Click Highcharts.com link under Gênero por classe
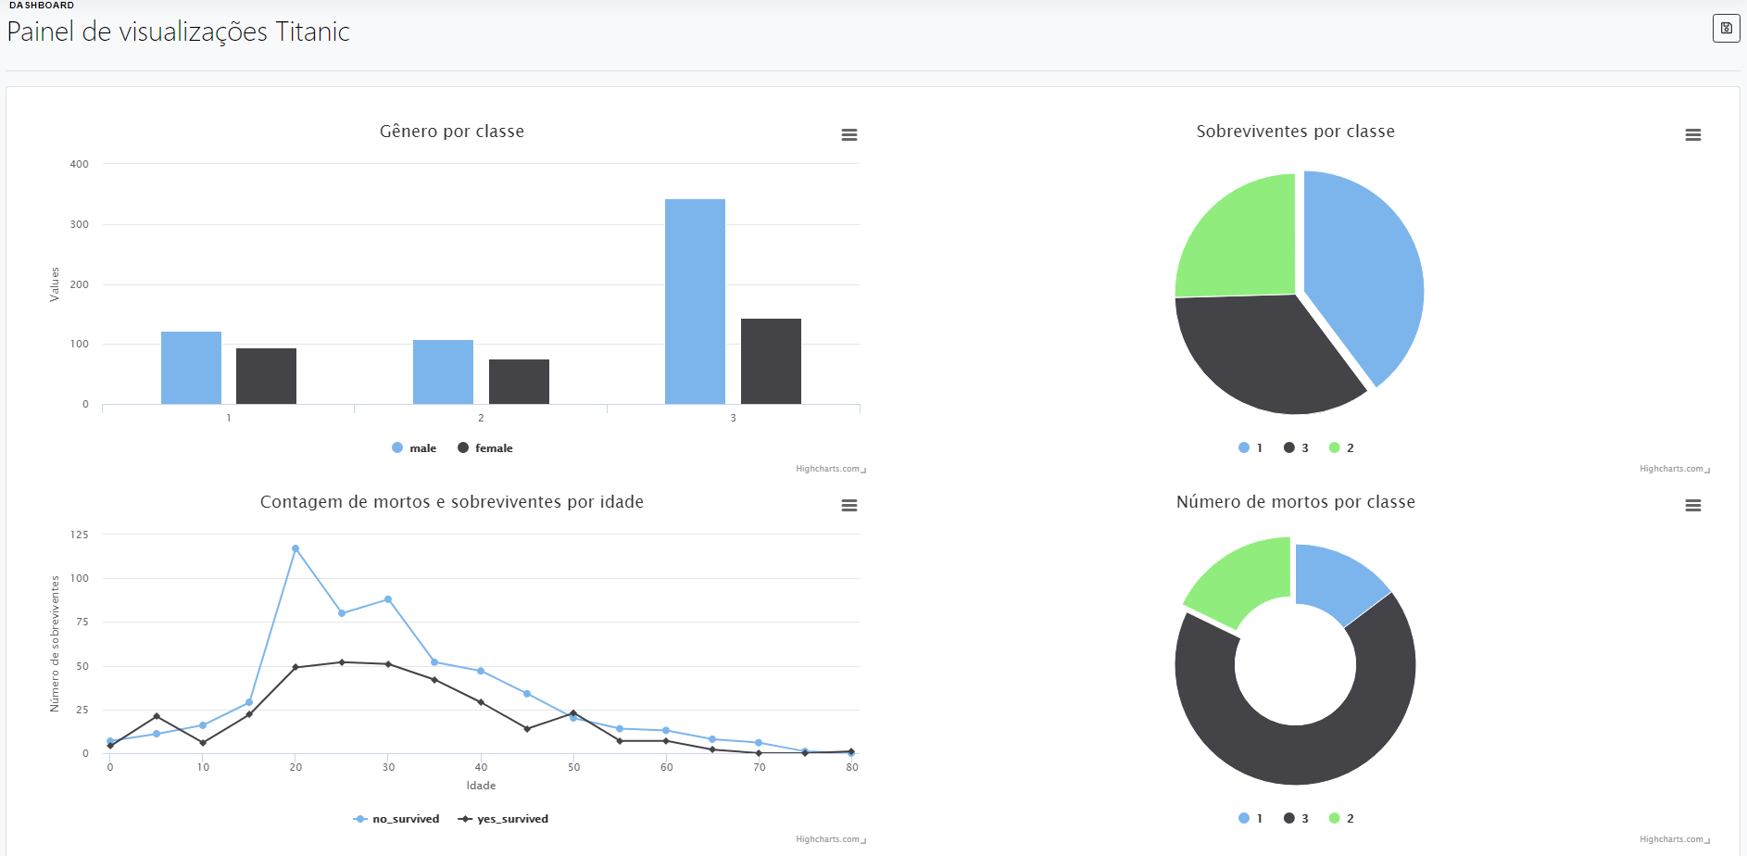The width and height of the screenshot is (1747, 856). [828, 469]
